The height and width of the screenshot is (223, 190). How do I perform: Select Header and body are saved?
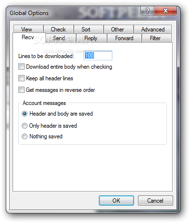(x=57, y=114)
